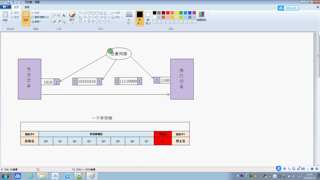
Task: Open the Fill (填充) dropdown
Action: coord(117,17)
